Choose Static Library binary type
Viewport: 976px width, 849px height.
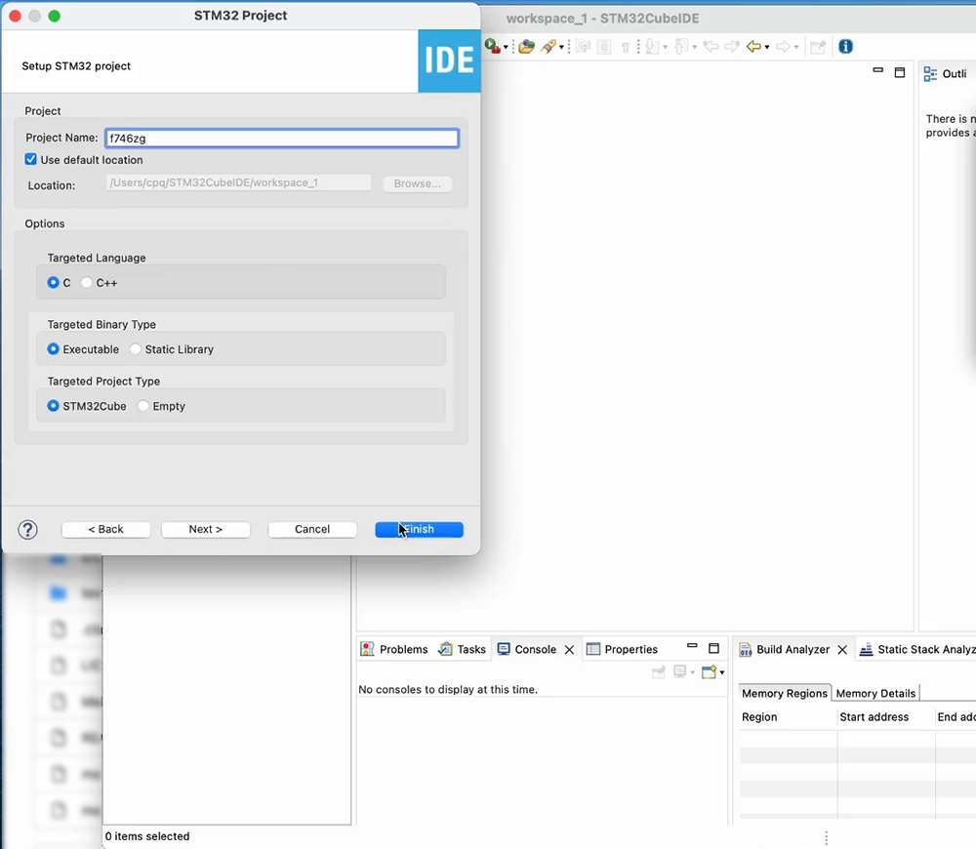(x=136, y=349)
